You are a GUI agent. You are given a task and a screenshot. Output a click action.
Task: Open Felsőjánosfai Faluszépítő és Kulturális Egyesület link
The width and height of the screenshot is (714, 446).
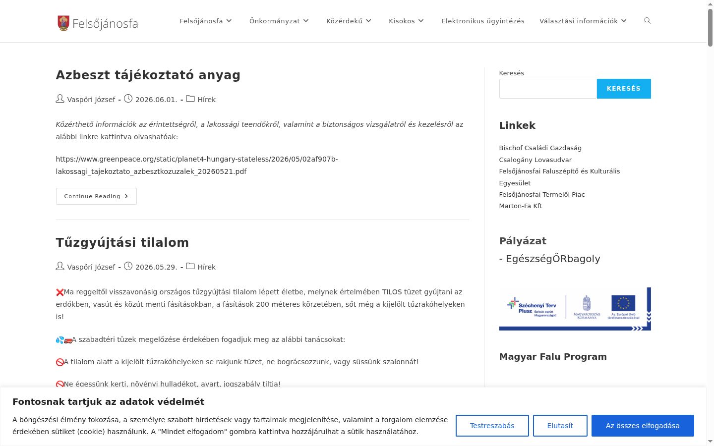coord(559,177)
